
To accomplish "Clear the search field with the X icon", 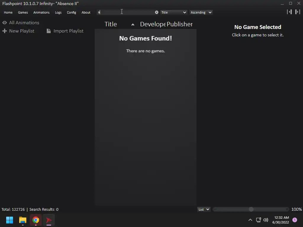I will pos(157,12).
